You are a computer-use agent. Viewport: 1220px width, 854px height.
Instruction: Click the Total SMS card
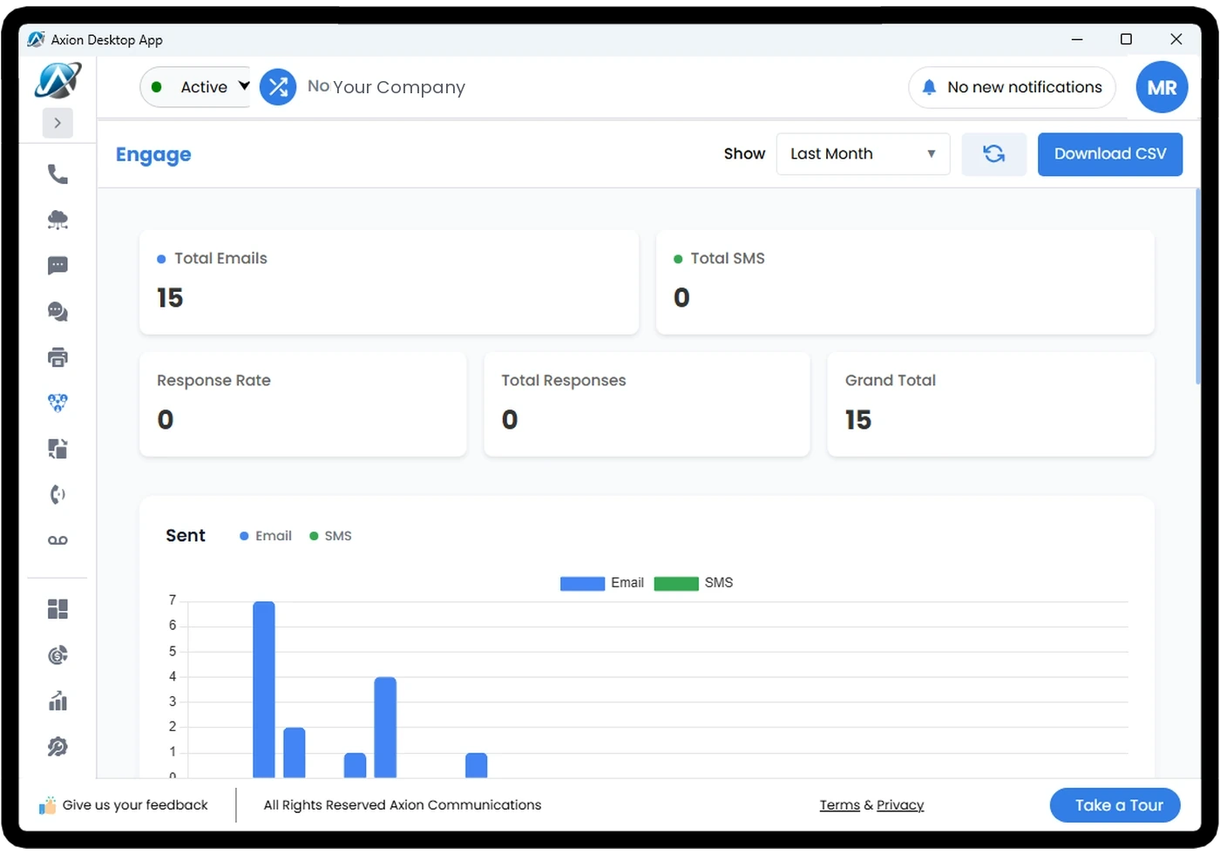905,282
